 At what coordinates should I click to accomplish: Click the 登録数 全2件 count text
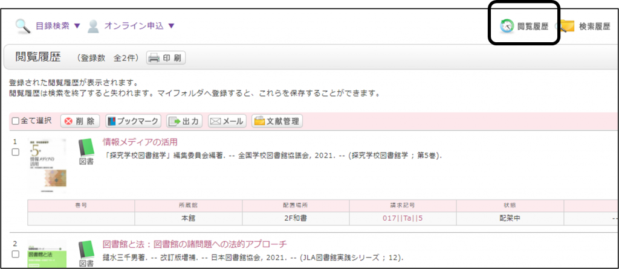[x=109, y=59]
